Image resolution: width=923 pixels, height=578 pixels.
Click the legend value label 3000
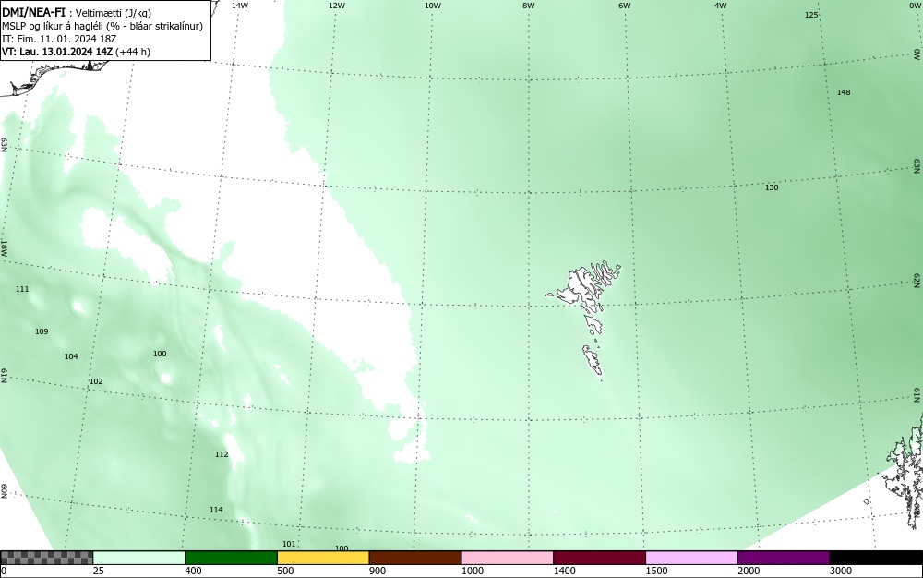[x=841, y=571]
